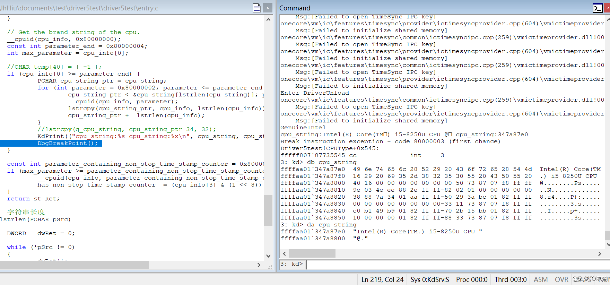Viewport: 610px width, 285px height.
Task: Click the 'Sys 0:KdSrv:S' status entry
Action: (430, 279)
